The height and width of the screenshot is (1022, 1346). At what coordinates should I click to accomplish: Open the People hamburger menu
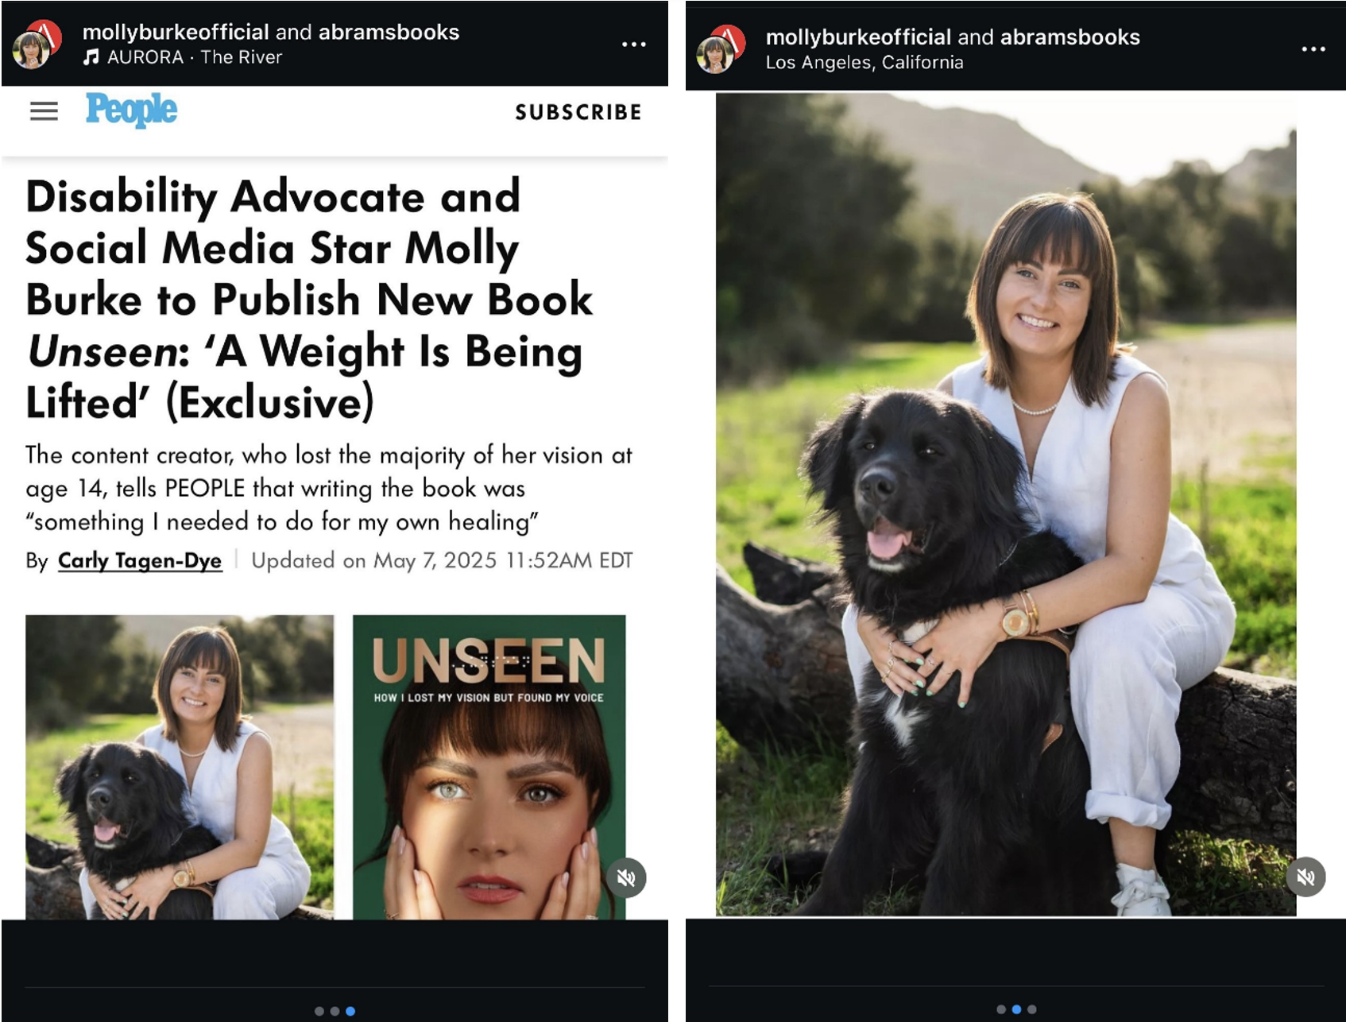(x=44, y=111)
